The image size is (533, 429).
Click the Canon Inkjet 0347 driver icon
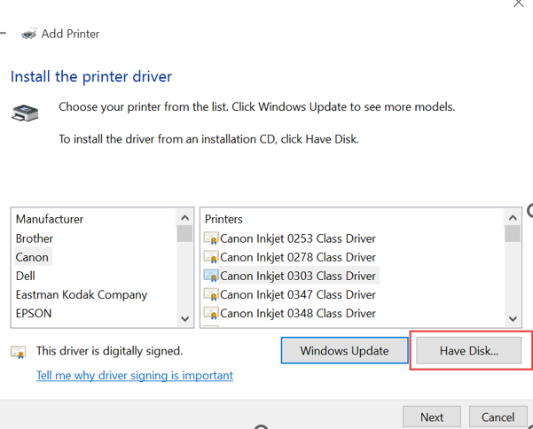tap(211, 294)
